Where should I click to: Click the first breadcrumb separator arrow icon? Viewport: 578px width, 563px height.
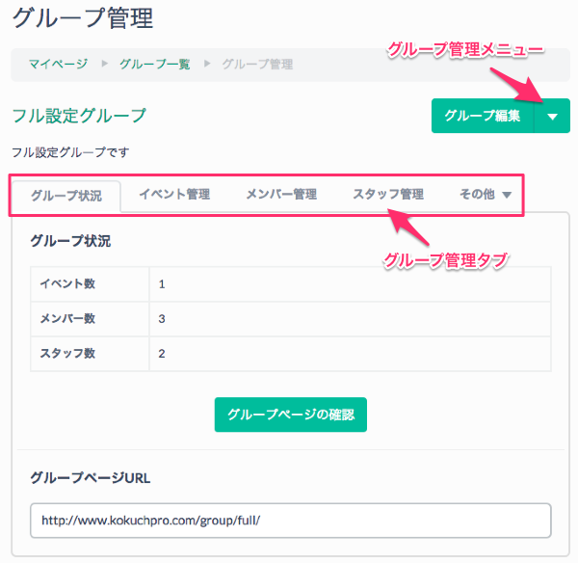tap(103, 65)
